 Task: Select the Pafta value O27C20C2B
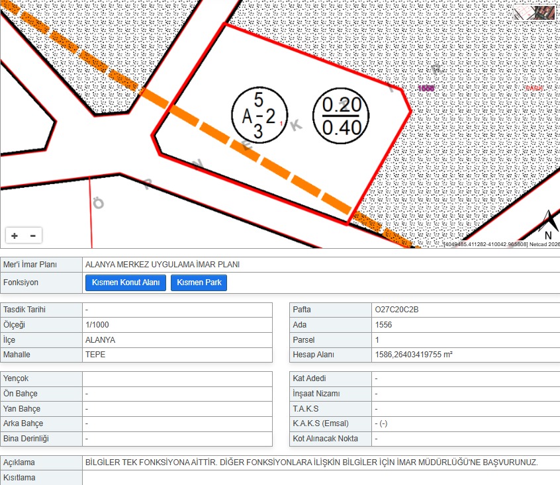pyautogui.click(x=397, y=310)
